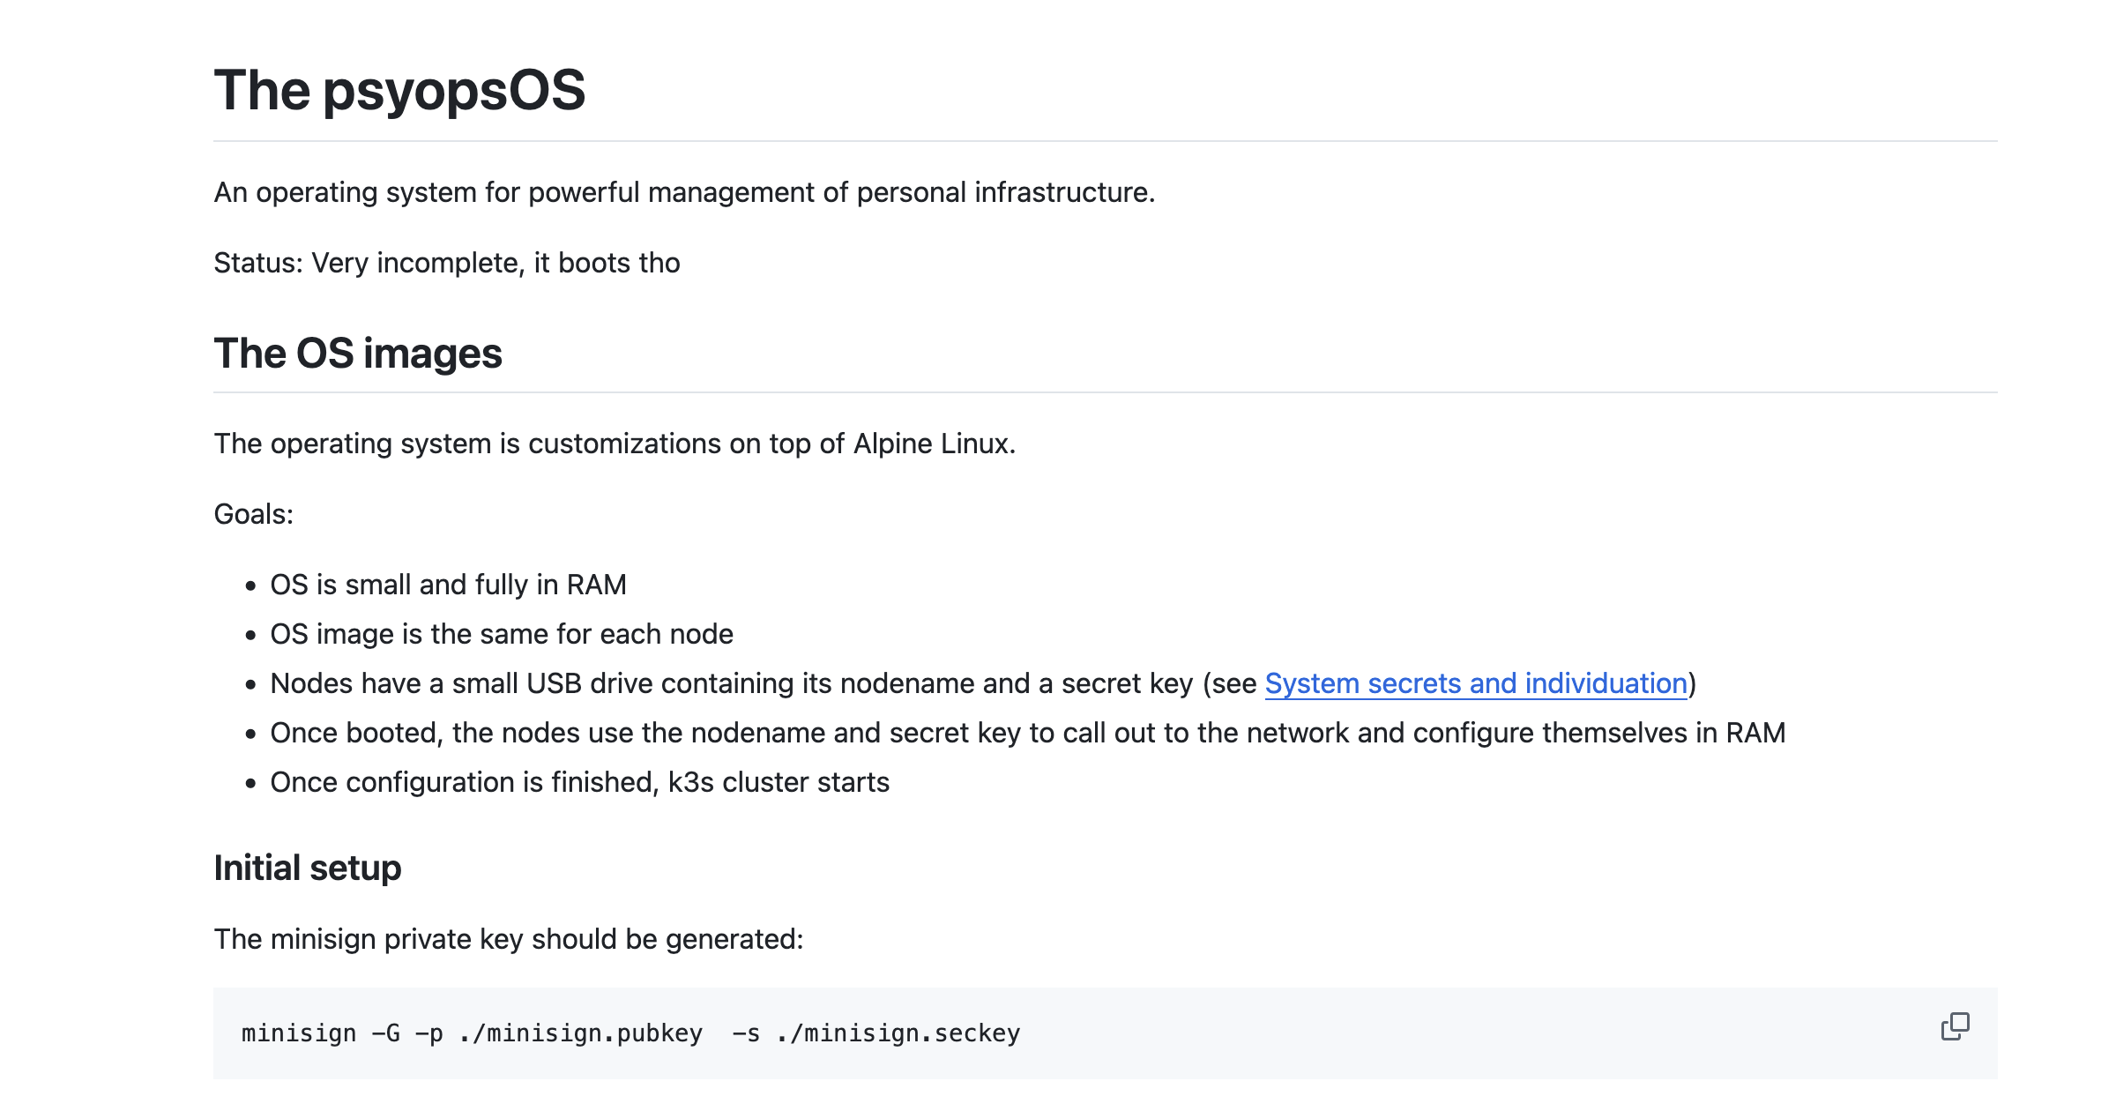Select the Alpine Linux customization sentence

(615, 444)
